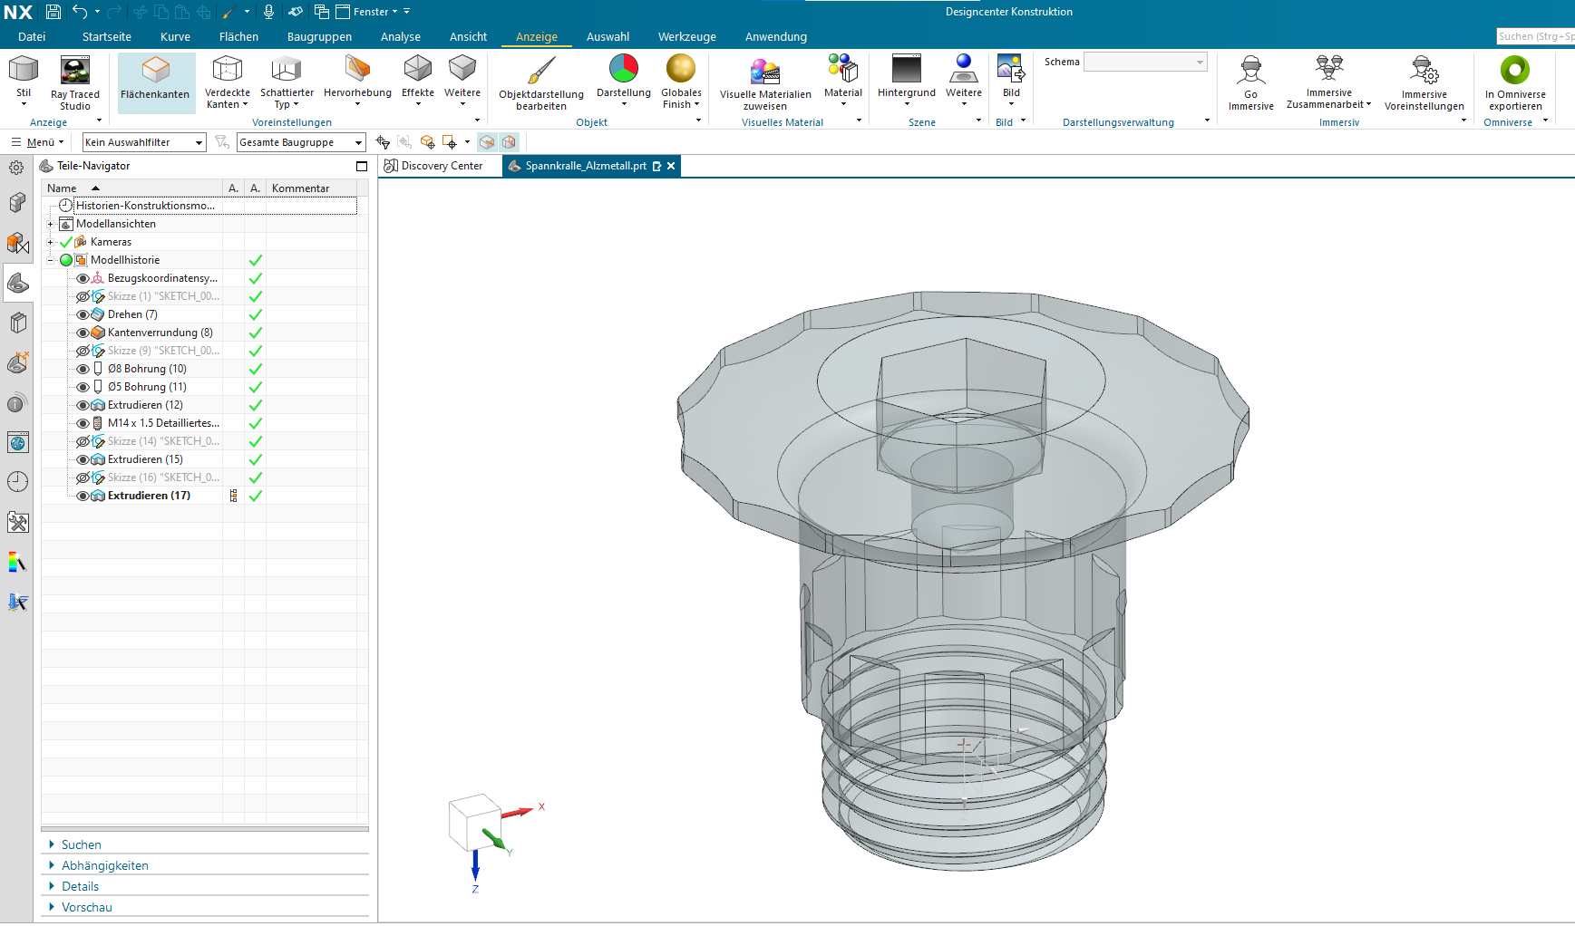Image resolution: width=1575 pixels, height=926 pixels.
Task: Open the Datei menu
Action: 32,37
